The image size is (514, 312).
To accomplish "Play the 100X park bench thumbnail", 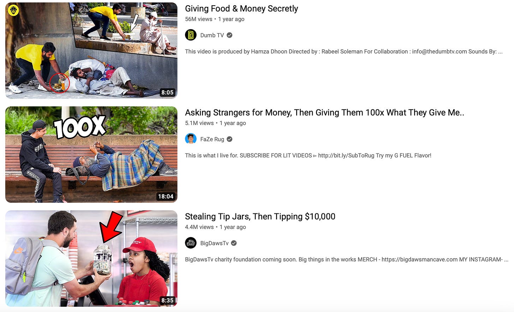I will (x=91, y=155).
